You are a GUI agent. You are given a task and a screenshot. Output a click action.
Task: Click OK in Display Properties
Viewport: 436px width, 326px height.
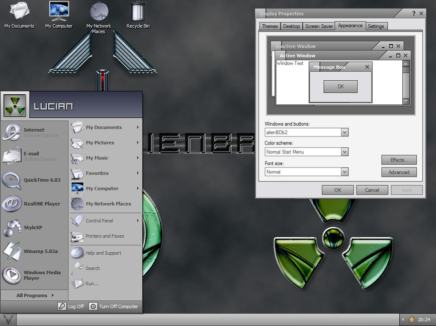tap(338, 190)
